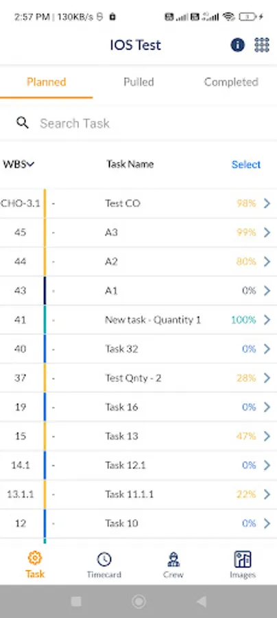Tap the blue Select link

(x=246, y=164)
